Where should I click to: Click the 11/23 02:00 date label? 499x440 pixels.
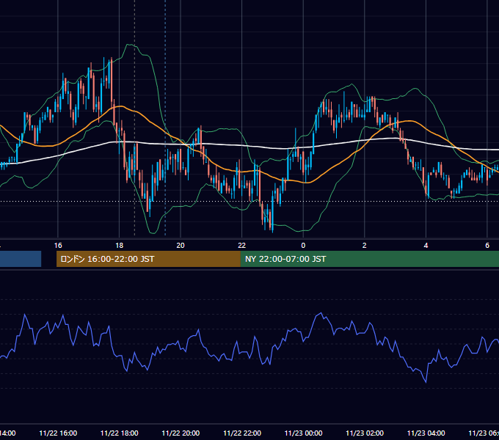365,433
